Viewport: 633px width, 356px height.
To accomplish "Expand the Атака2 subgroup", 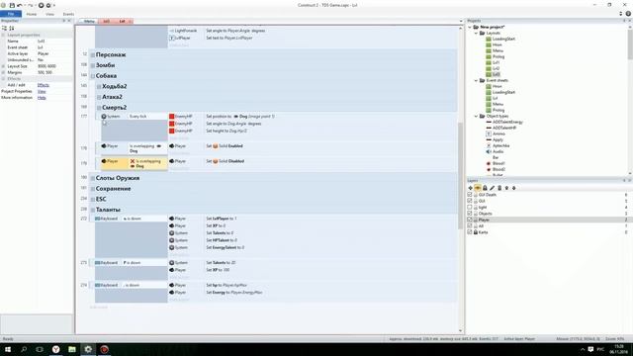I will pyautogui.click(x=99, y=97).
